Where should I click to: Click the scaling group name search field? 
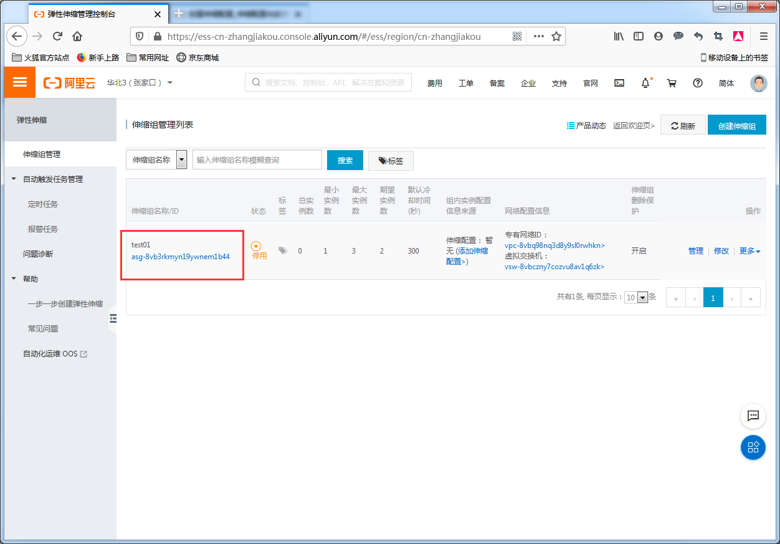257,160
